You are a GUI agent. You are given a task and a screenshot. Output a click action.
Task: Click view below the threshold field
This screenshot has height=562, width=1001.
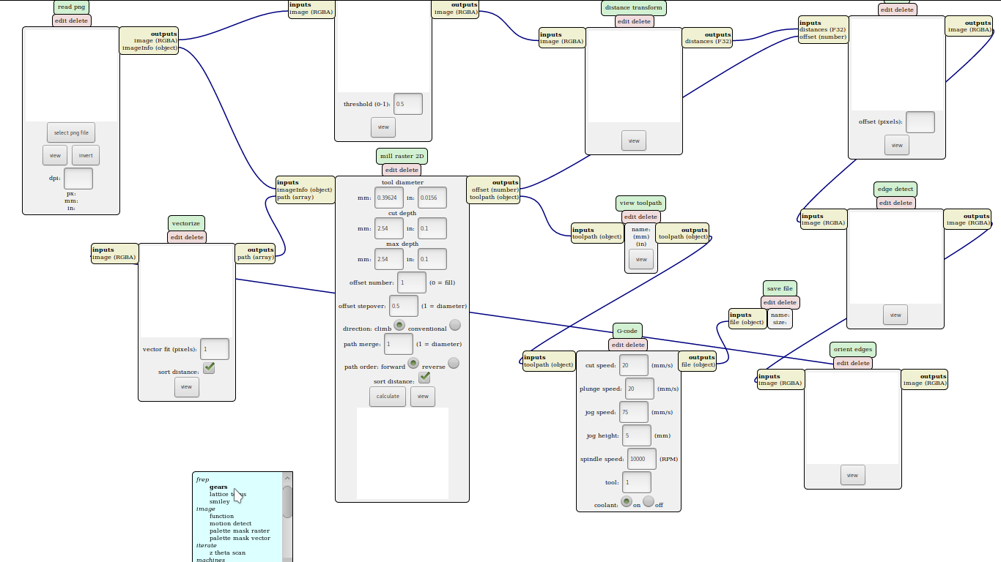pyautogui.click(x=383, y=127)
